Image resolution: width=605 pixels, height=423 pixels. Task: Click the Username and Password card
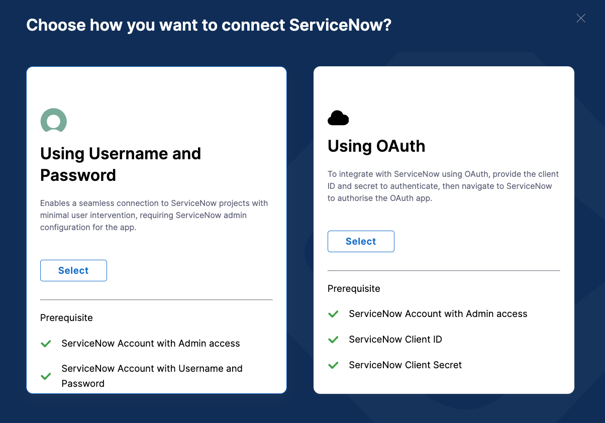point(156,100)
